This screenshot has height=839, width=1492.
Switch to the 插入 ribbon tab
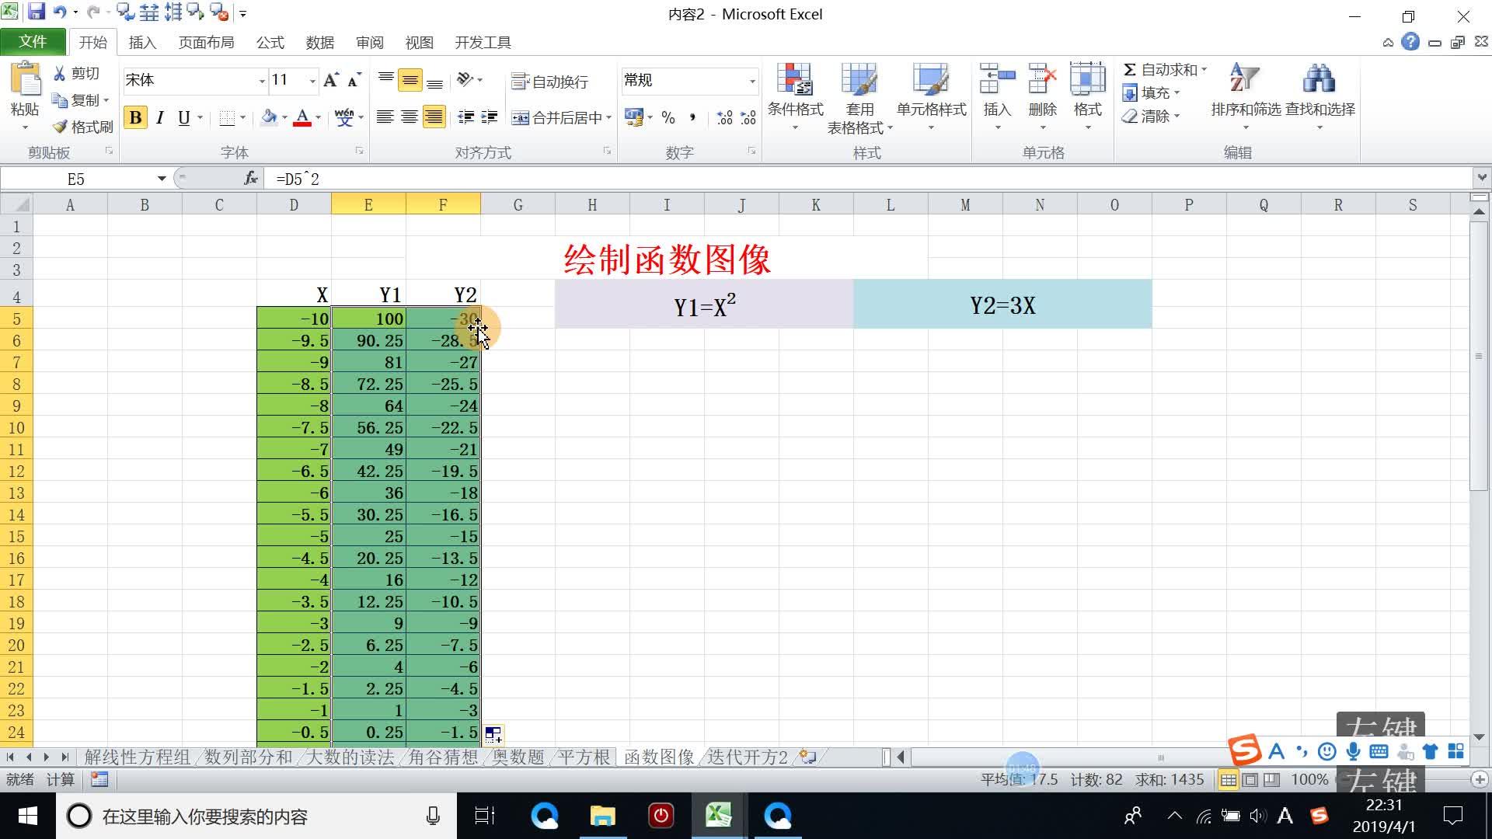tap(141, 42)
